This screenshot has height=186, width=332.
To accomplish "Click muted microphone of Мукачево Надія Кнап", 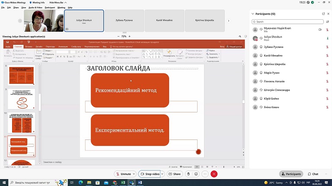I will point(327,30).
